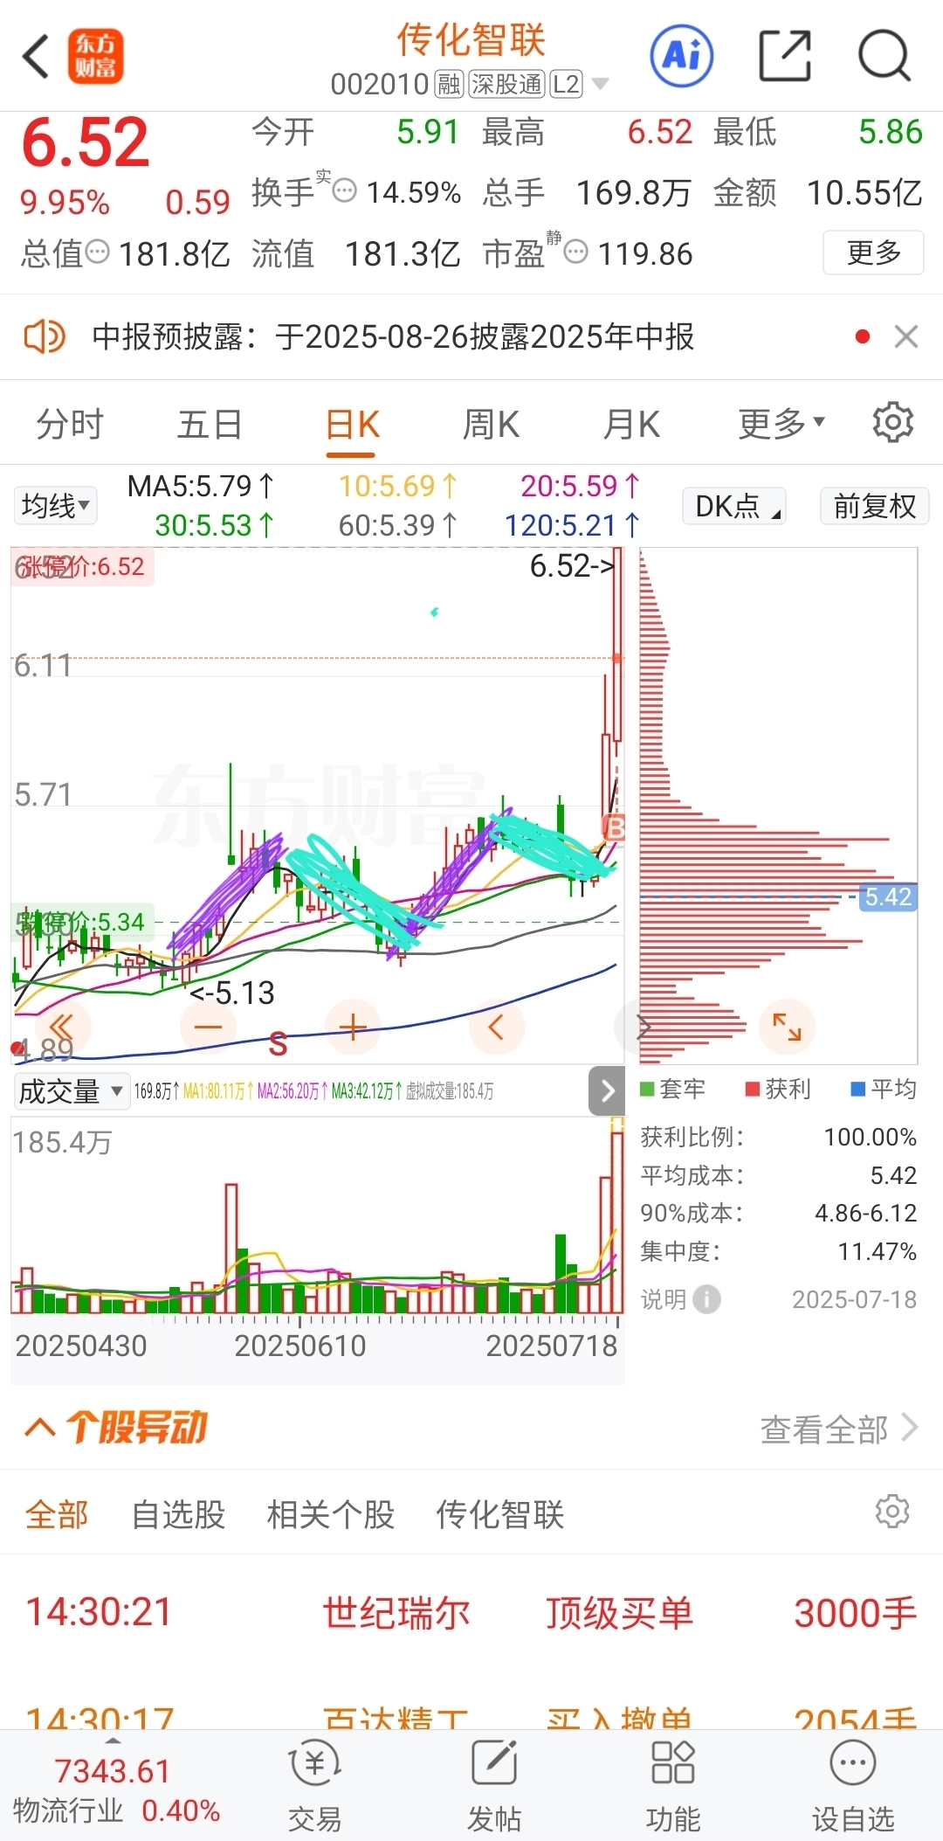Zoom in the chart with plus button
This screenshot has width=943, height=1841.
(353, 1027)
